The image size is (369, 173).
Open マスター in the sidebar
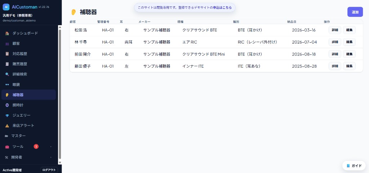click(x=28, y=136)
